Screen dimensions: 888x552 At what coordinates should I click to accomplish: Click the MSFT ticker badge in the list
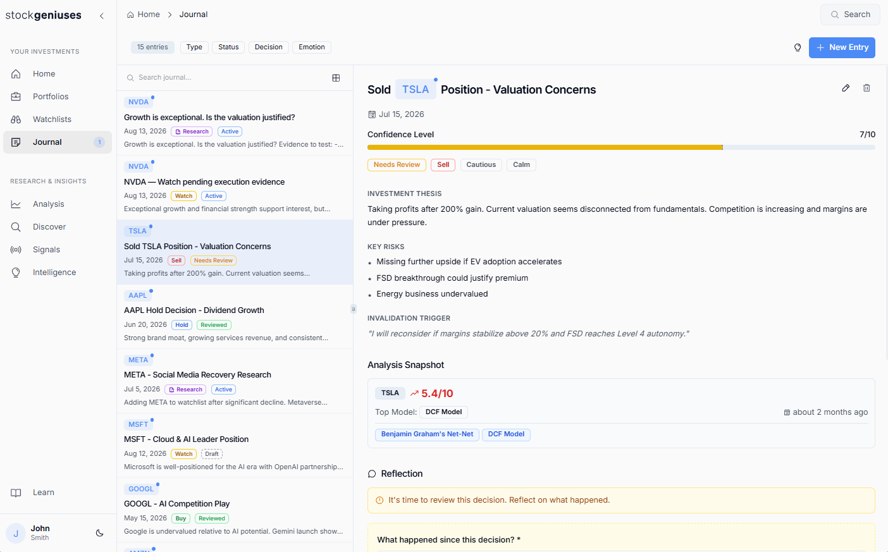coord(138,424)
